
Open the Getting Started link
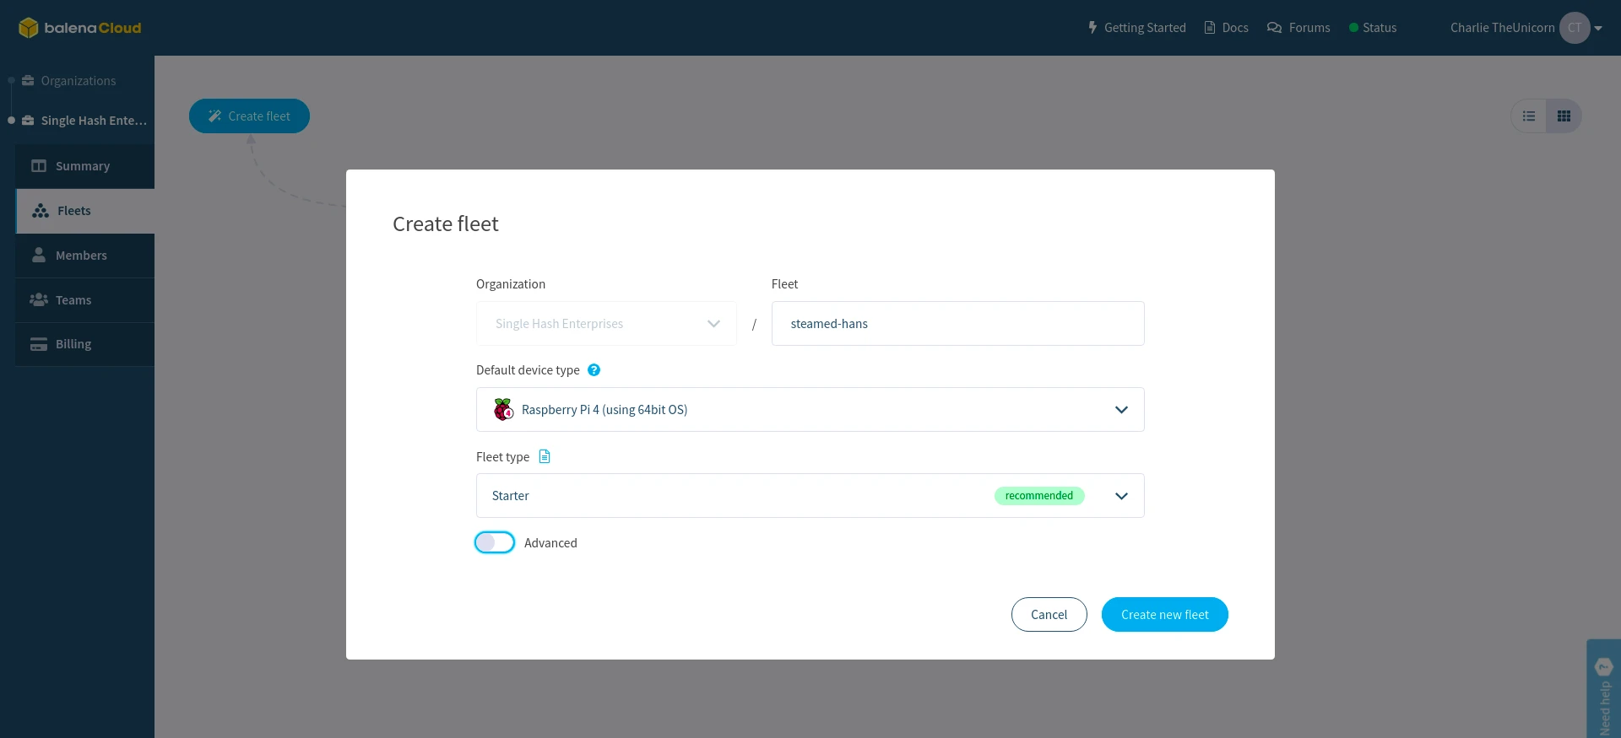click(x=1136, y=28)
